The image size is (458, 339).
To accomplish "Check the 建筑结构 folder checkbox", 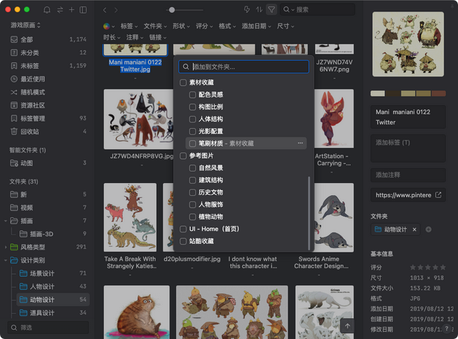I will coord(193,180).
